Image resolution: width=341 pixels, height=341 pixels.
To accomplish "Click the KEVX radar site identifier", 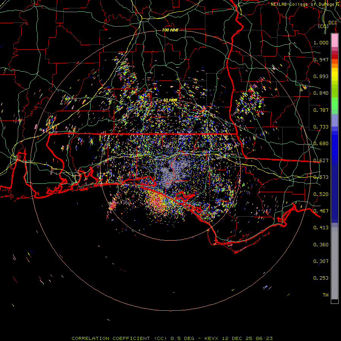I will (x=211, y=338).
